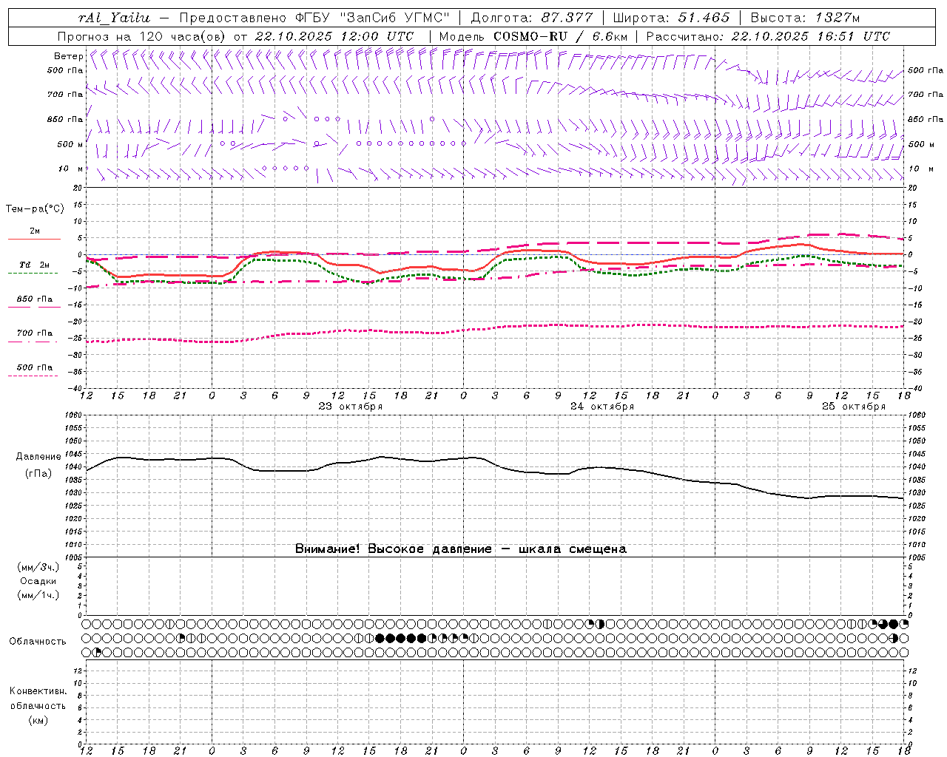The image size is (947, 757).
Task: Click the Тем-ра(°C) temperature label
Action: [35, 209]
